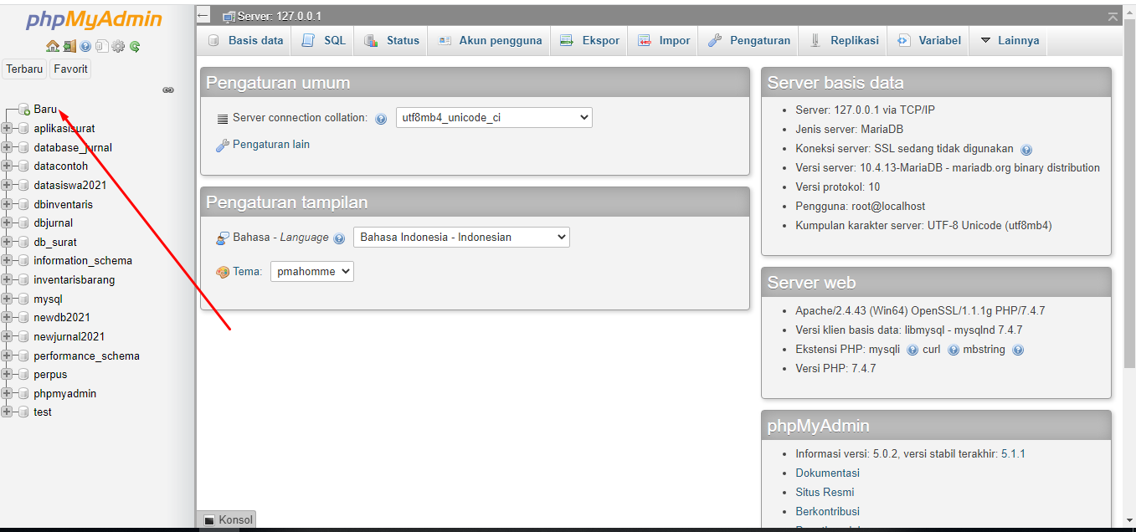Expand the phpmyadmin tree node
The height and width of the screenshot is (532, 1136).
pyautogui.click(x=8, y=393)
